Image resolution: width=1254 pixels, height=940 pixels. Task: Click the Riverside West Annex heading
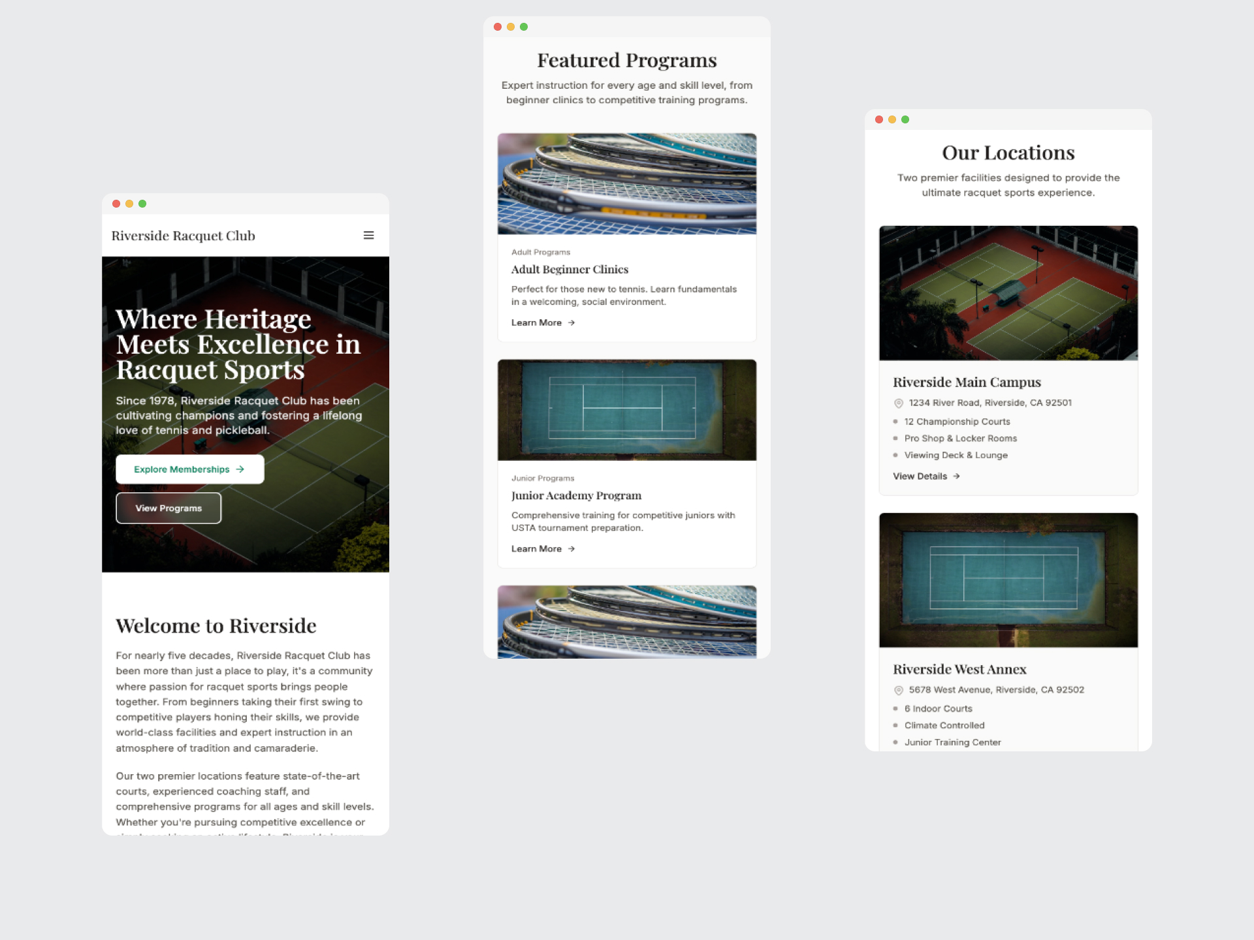tap(959, 669)
